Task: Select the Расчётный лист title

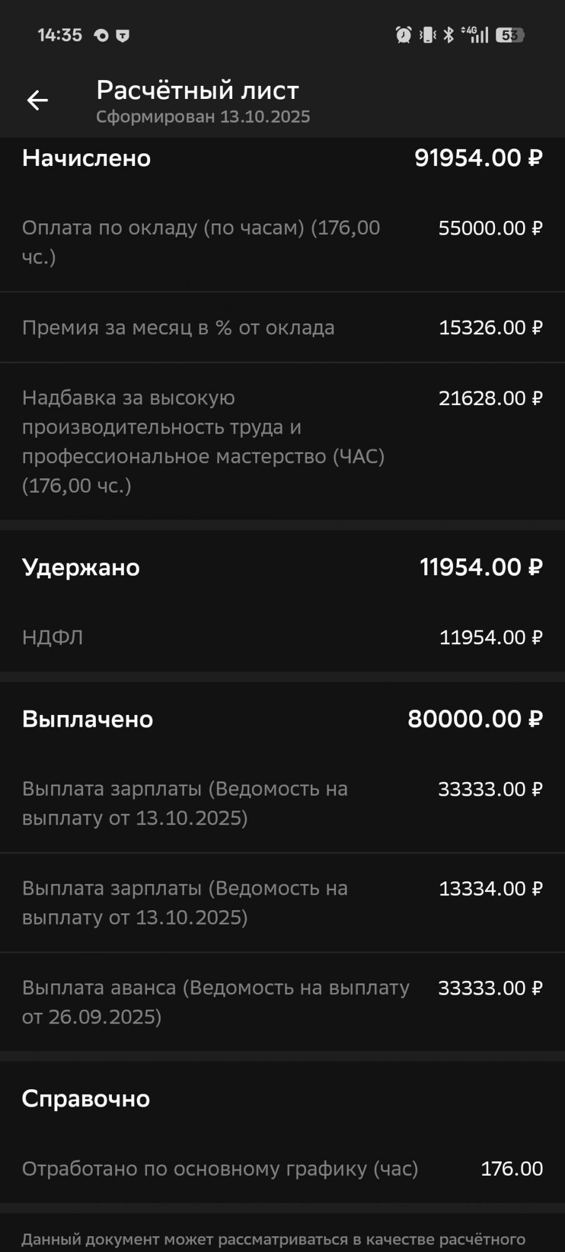Action: tap(197, 91)
